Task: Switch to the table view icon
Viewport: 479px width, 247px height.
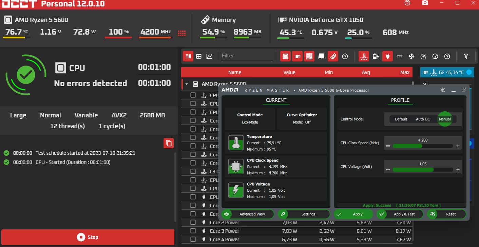Action: click(x=199, y=56)
